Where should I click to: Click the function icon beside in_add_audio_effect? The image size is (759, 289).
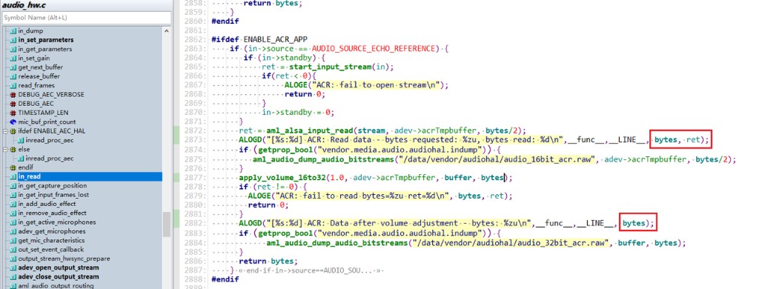tap(13, 204)
